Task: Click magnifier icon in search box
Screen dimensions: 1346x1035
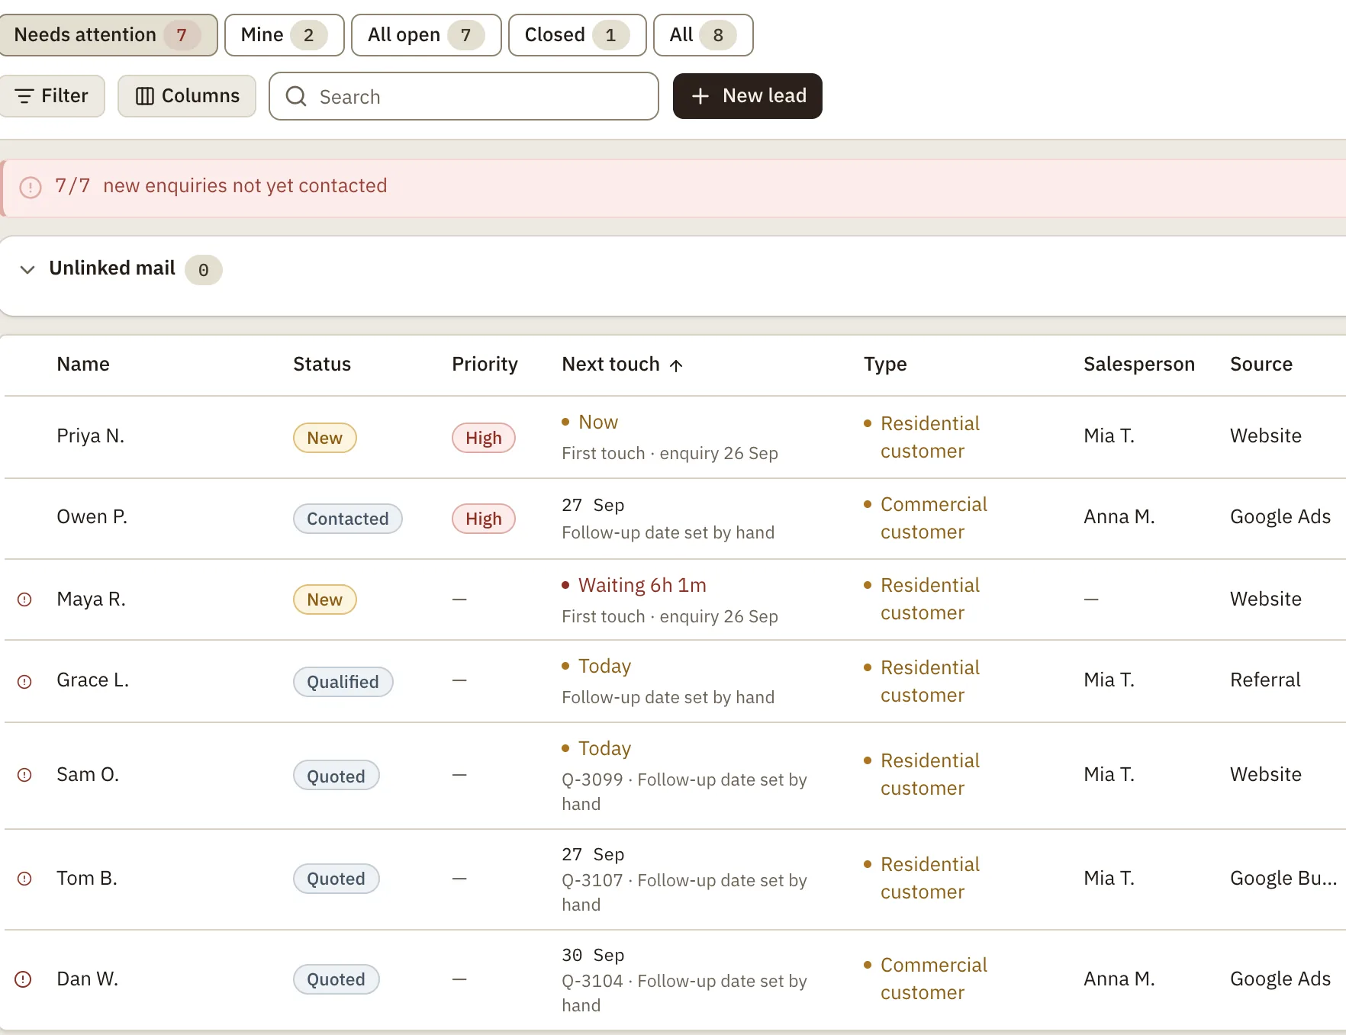Action: 296,96
